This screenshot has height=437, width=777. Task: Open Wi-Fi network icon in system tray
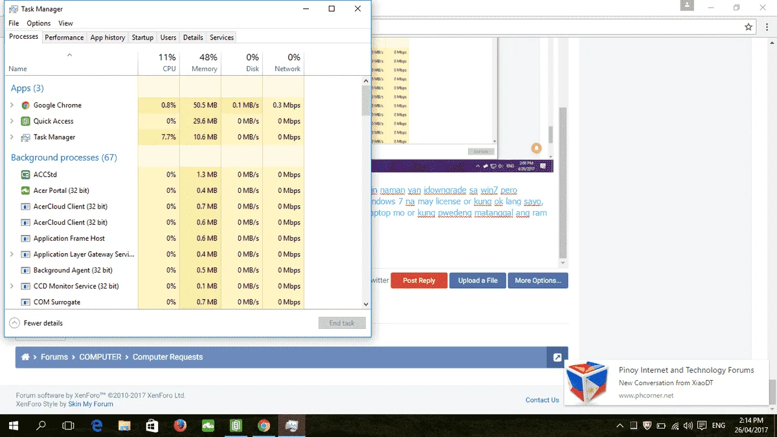pos(675,425)
